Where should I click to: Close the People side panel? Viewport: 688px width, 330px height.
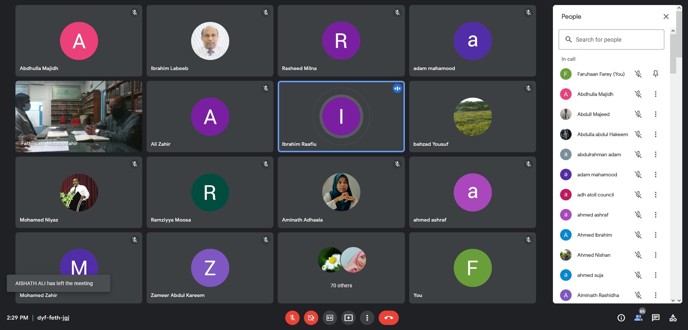click(x=666, y=17)
